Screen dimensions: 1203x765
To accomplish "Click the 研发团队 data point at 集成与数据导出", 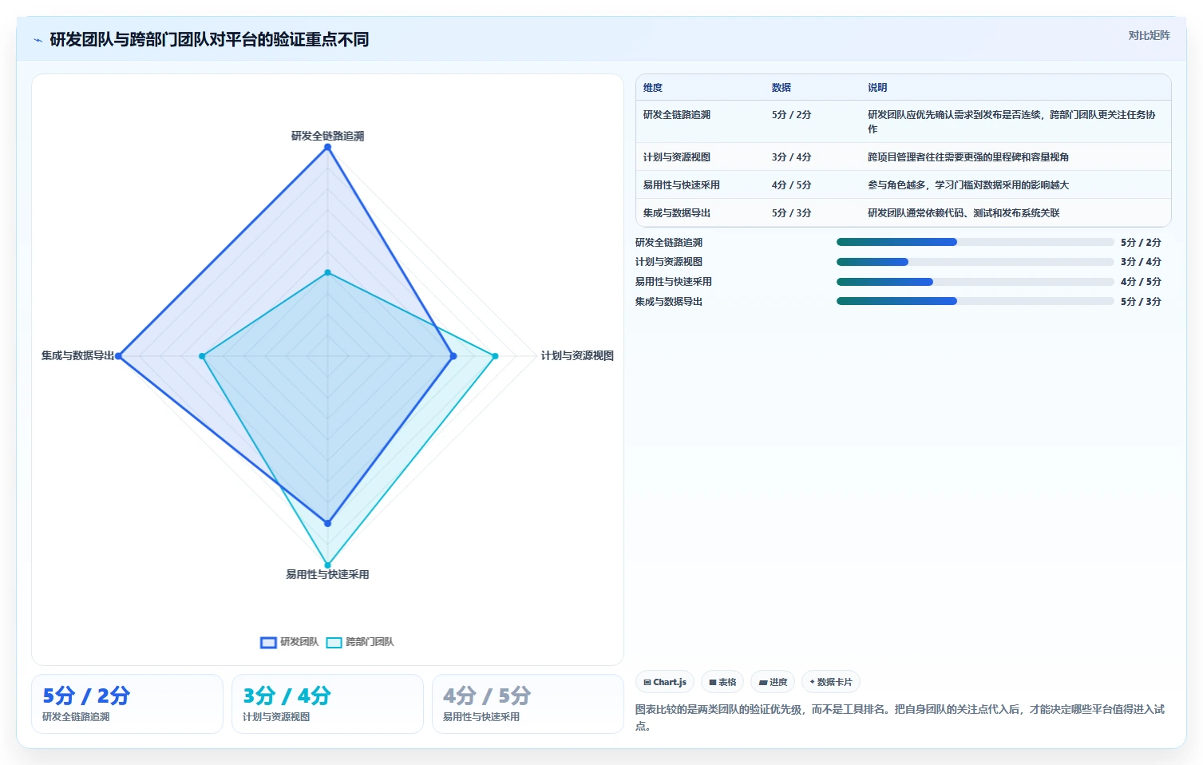I will click(x=118, y=356).
